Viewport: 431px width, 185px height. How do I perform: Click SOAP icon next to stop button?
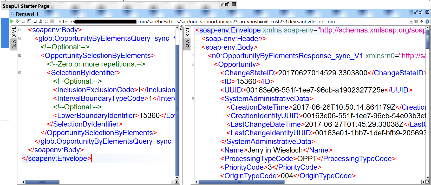[47, 21]
